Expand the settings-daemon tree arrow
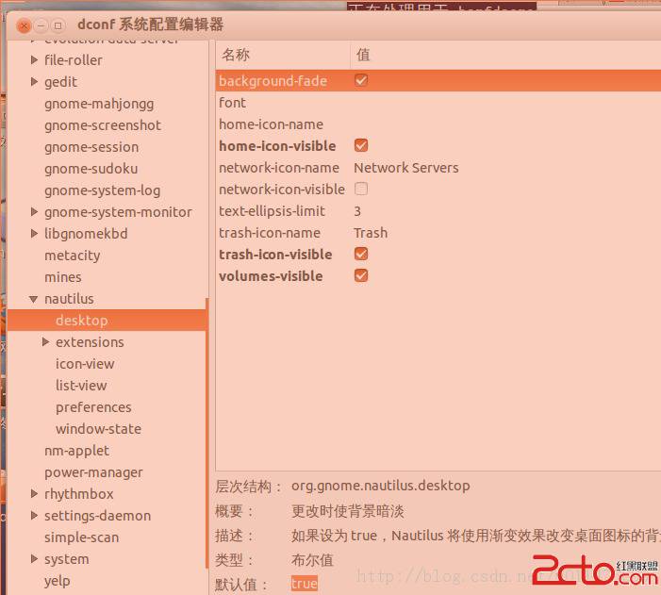 [x=34, y=515]
